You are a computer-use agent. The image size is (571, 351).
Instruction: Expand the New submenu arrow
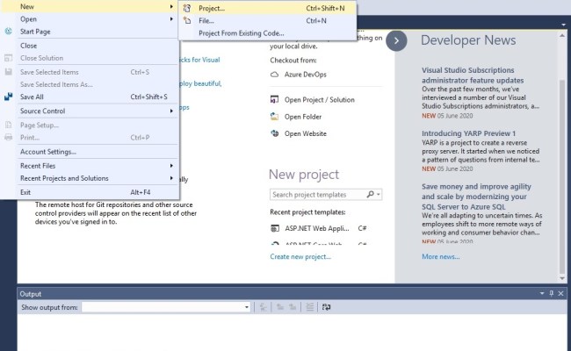(171, 6)
